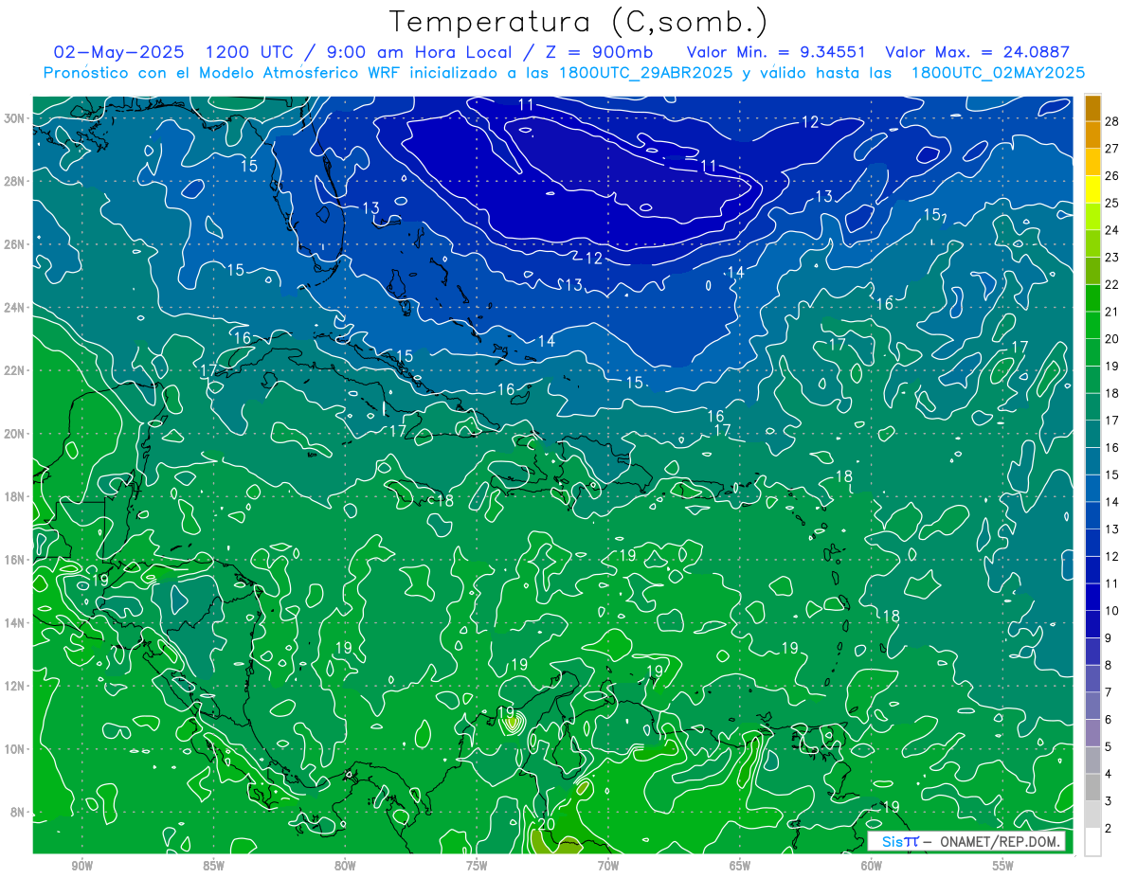Click the '24N' latitude label
The height and width of the screenshot is (878, 1137).
15,308
